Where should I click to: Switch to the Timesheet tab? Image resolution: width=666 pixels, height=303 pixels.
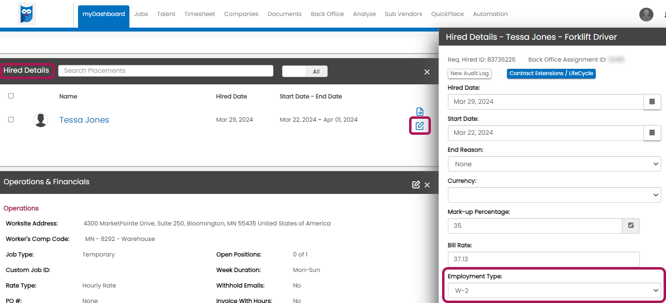pyautogui.click(x=200, y=14)
